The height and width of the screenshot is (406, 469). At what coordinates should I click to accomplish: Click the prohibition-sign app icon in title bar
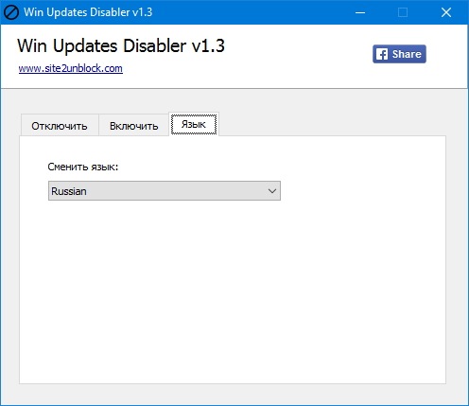[11, 12]
